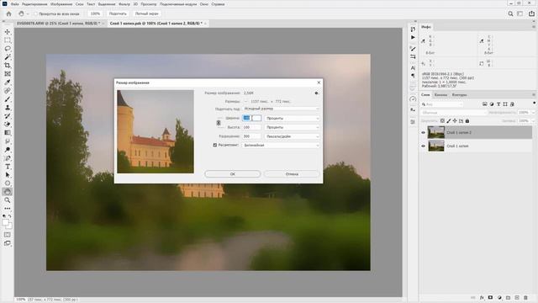Open the layer blend mode dropdown
538x303 pixels.
tap(454, 113)
